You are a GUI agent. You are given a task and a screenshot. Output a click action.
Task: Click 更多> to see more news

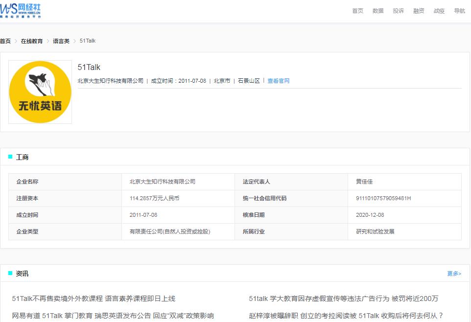coord(454,274)
